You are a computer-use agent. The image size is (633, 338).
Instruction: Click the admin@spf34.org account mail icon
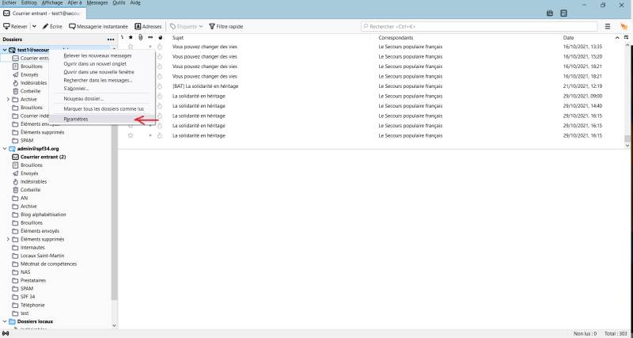12,149
